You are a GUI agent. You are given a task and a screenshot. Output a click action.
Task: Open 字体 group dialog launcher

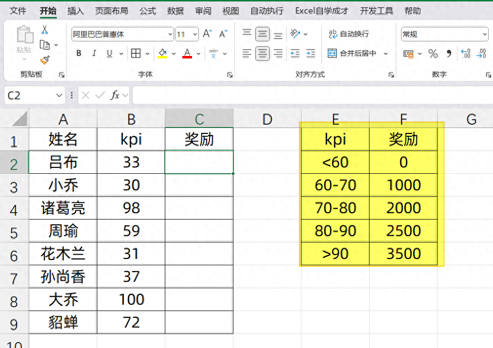230,75
